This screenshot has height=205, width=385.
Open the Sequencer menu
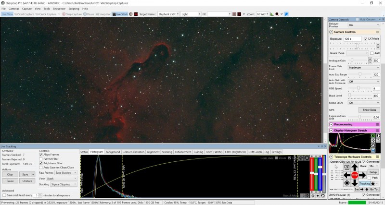coord(59,9)
